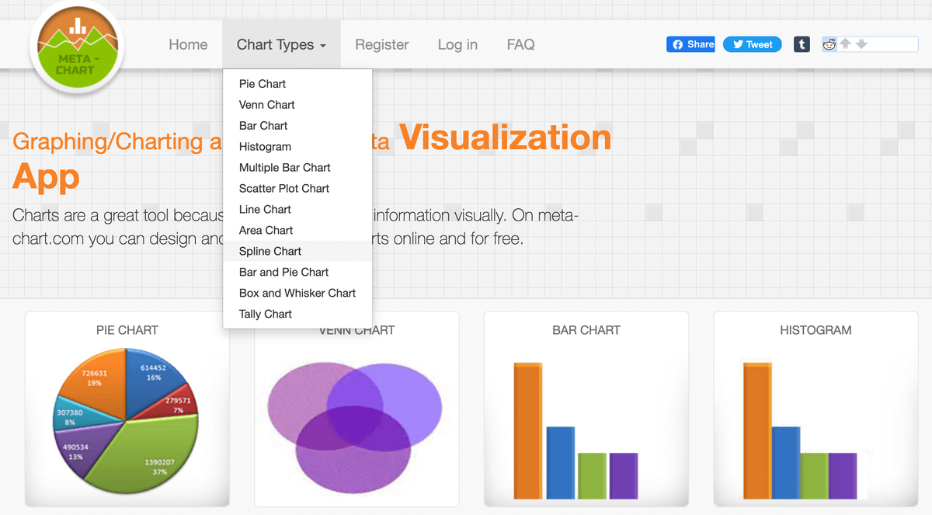
Task: Click the Log in link
Action: [457, 45]
